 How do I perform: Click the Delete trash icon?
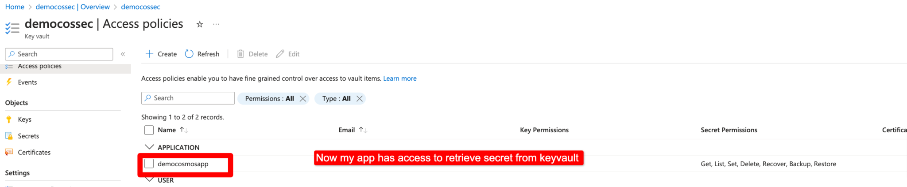pos(240,54)
